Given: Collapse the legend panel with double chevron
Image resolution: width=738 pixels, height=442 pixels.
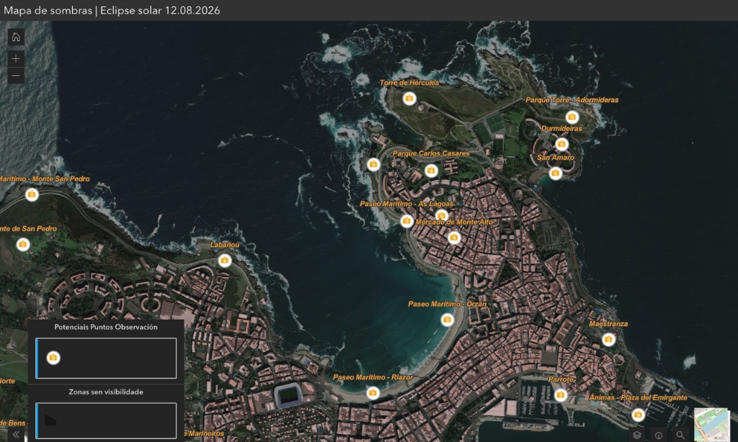Looking at the screenshot, I should [x=16, y=435].
